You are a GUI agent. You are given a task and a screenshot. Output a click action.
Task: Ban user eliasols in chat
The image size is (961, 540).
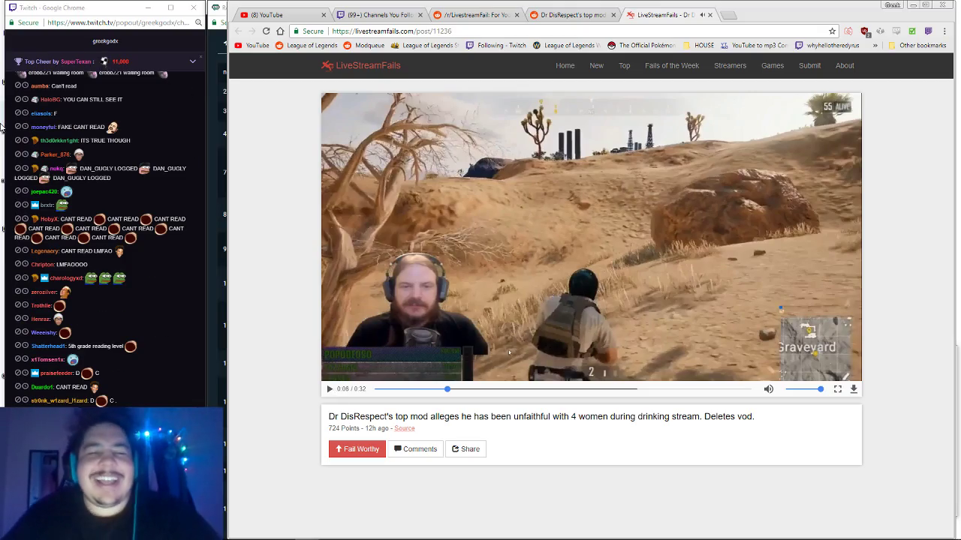[x=18, y=113]
